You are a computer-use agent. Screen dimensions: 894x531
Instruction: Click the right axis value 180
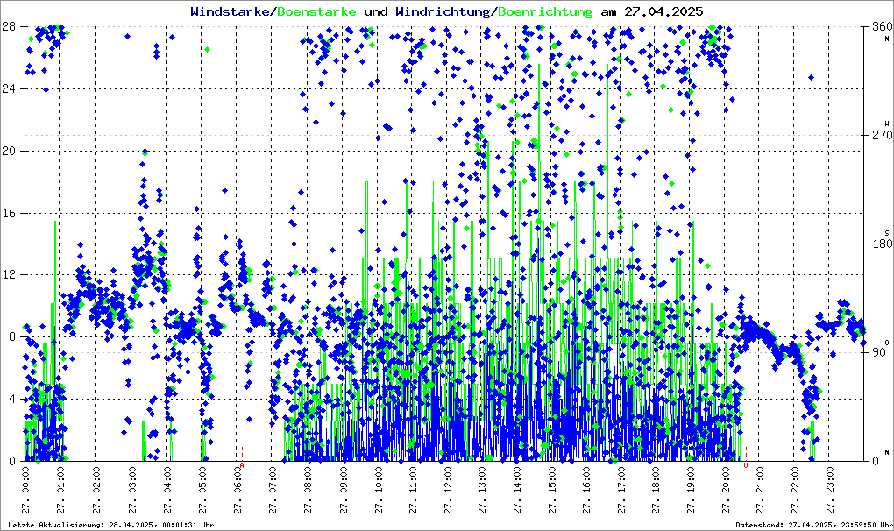[x=882, y=244]
